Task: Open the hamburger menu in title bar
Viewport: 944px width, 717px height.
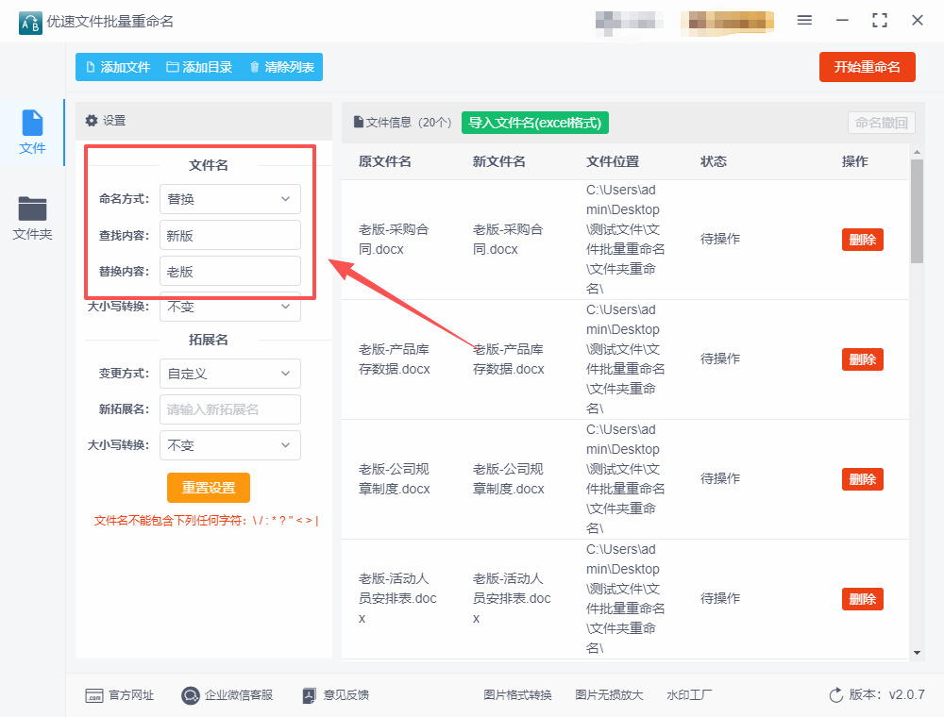Action: [x=804, y=21]
